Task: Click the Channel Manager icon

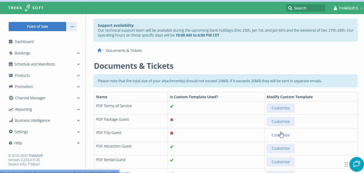Action: [x=11, y=98]
